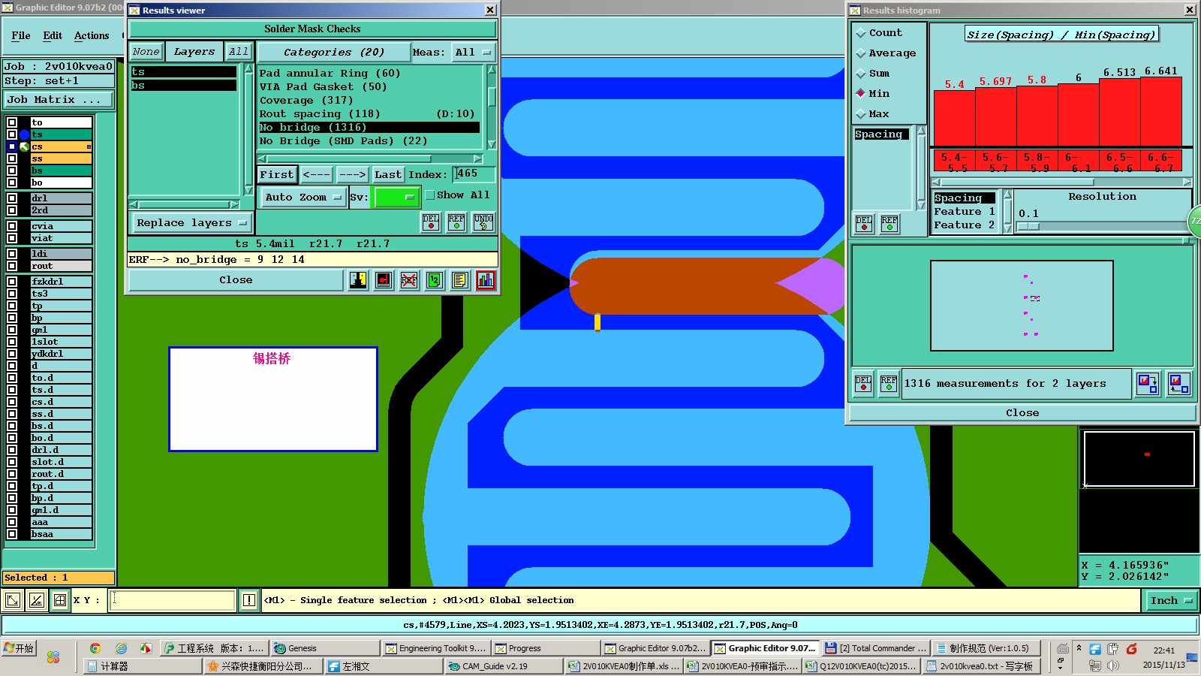Click histogram-to-layer down arrow icon
1201x676 pixels.
1148,384
